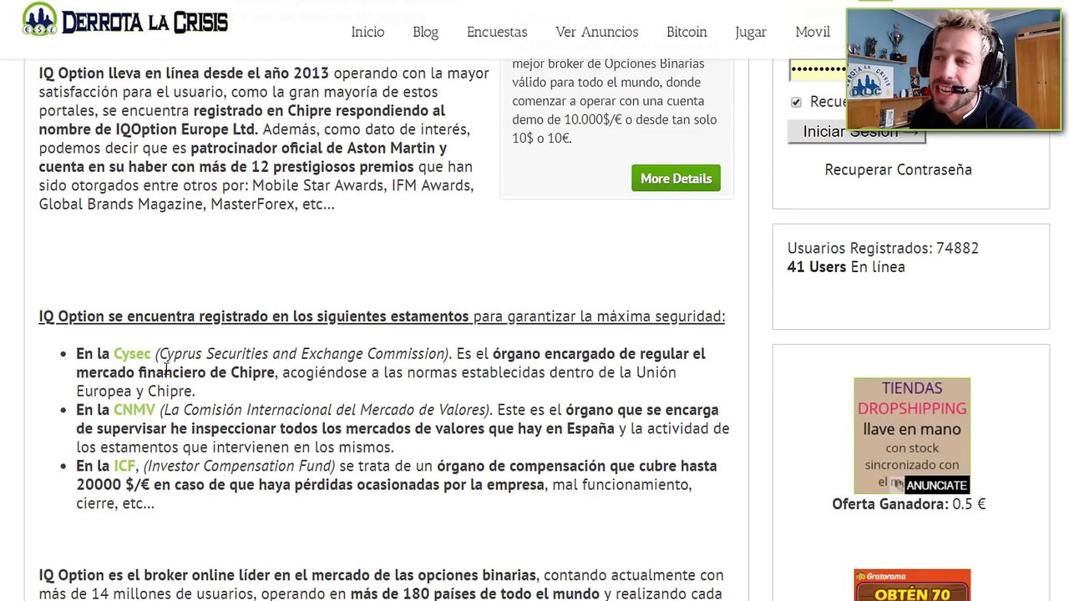This screenshot has width=1069, height=601.
Task: Click the text 'Cyprus Securities and Exchange Commission'
Action: [x=302, y=354]
